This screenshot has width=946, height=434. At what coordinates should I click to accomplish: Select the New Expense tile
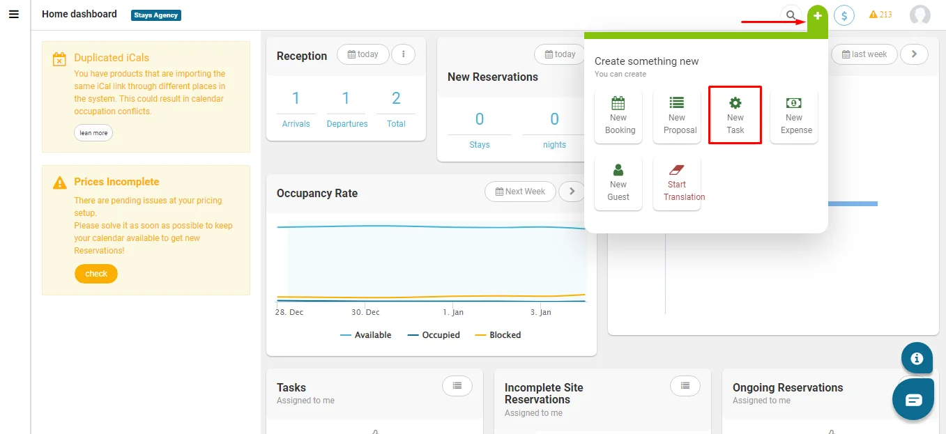tap(794, 116)
